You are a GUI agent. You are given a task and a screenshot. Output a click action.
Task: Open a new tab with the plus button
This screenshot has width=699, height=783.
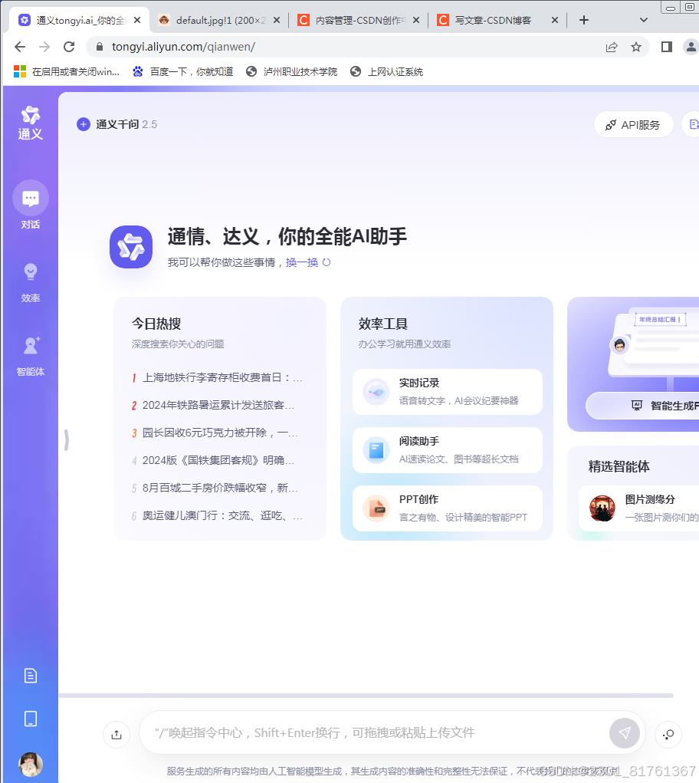pos(584,20)
